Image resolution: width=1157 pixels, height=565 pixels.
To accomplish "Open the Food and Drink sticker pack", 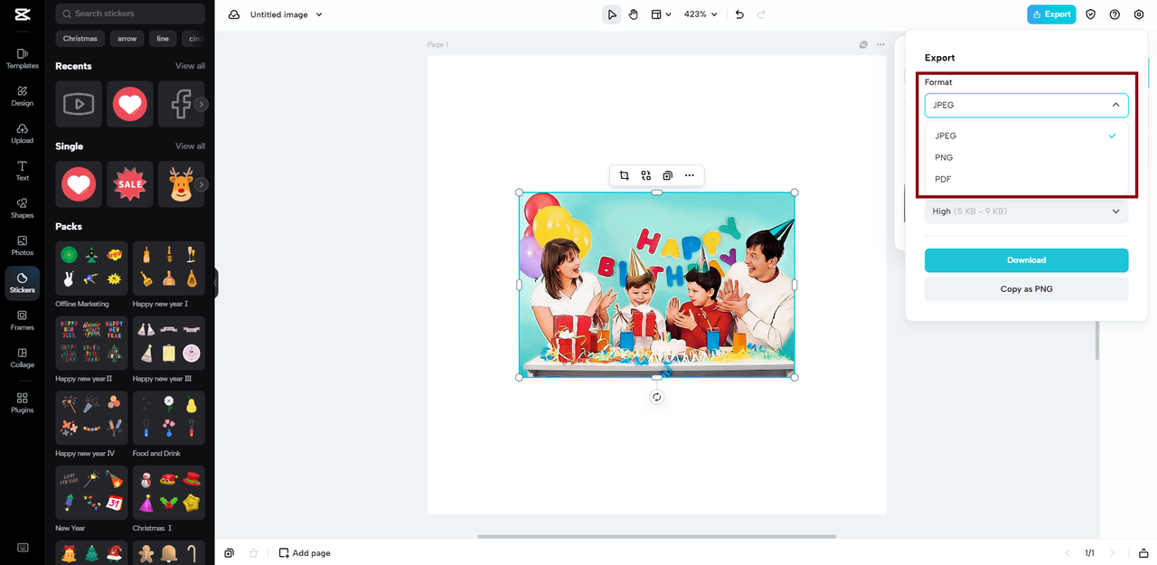I will coord(169,416).
